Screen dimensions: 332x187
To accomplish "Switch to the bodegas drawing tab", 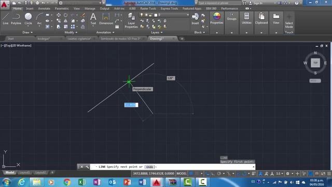I will [x=44, y=39].
